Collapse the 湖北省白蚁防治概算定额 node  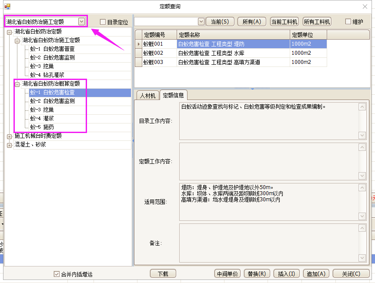(x=17, y=84)
